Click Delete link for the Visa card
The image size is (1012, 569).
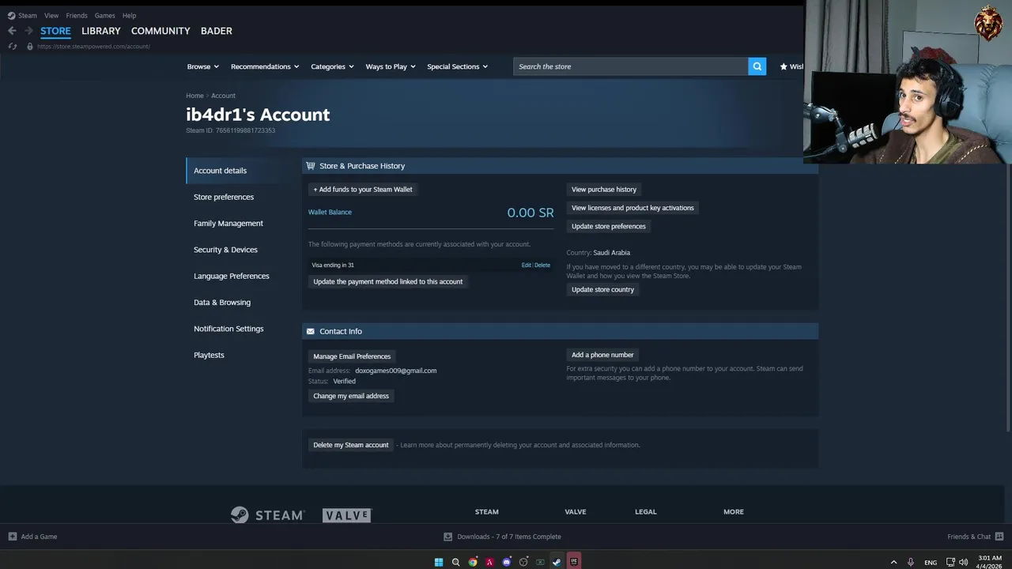pos(542,266)
